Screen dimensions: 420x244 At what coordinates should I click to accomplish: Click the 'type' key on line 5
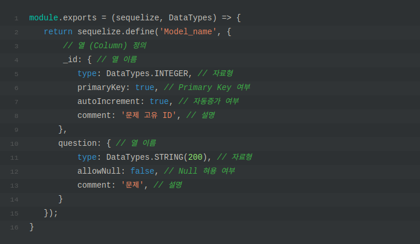click(87, 74)
